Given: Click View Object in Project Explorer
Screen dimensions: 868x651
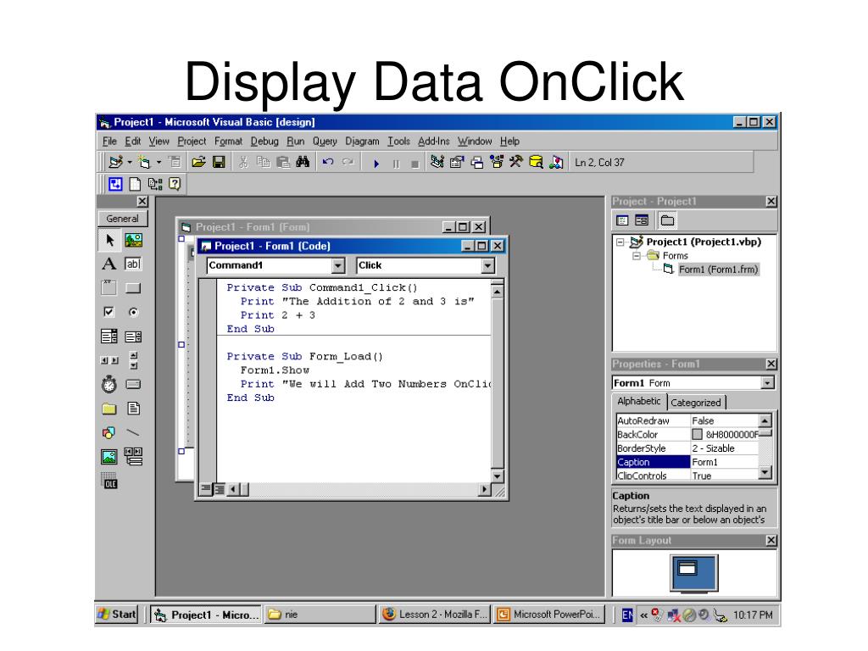Looking at the screenshot, I should pos(642,220).
